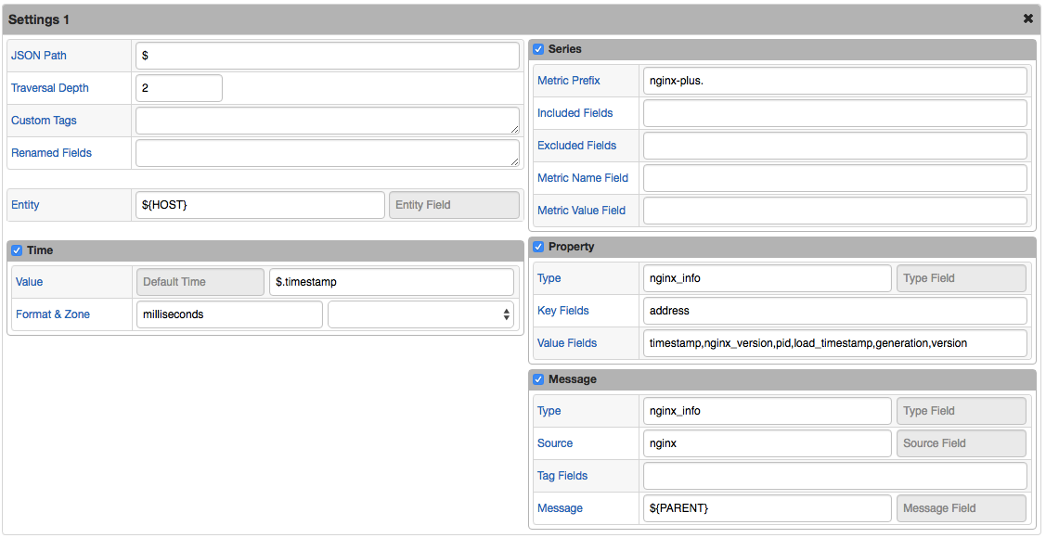
Task: Focus the Tag Fields input
Action: pos(834,476)
